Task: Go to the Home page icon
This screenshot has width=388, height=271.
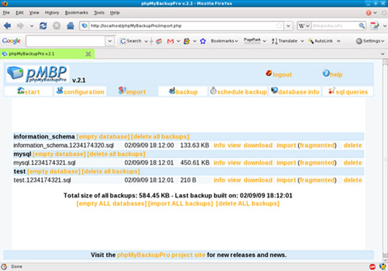Action: pos(70,26)
